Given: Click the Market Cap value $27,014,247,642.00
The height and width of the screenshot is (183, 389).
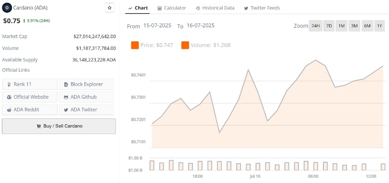Looking at the screenshot, I should coord(94,36).
